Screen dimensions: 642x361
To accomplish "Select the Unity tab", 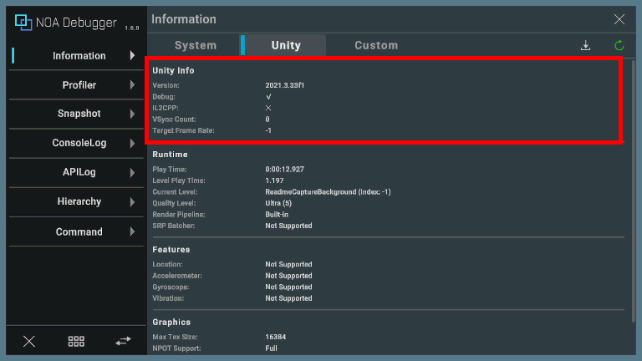I will (x=286, y=45).
